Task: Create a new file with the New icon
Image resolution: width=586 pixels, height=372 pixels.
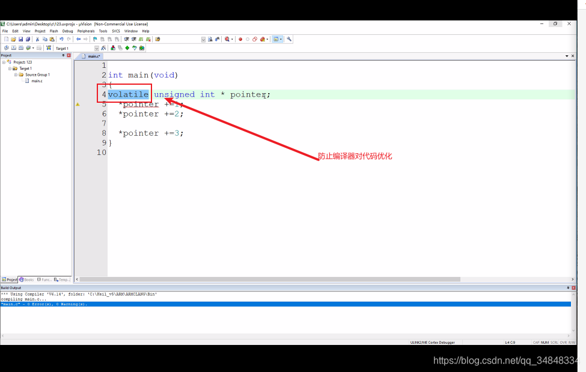Action: 6,39
